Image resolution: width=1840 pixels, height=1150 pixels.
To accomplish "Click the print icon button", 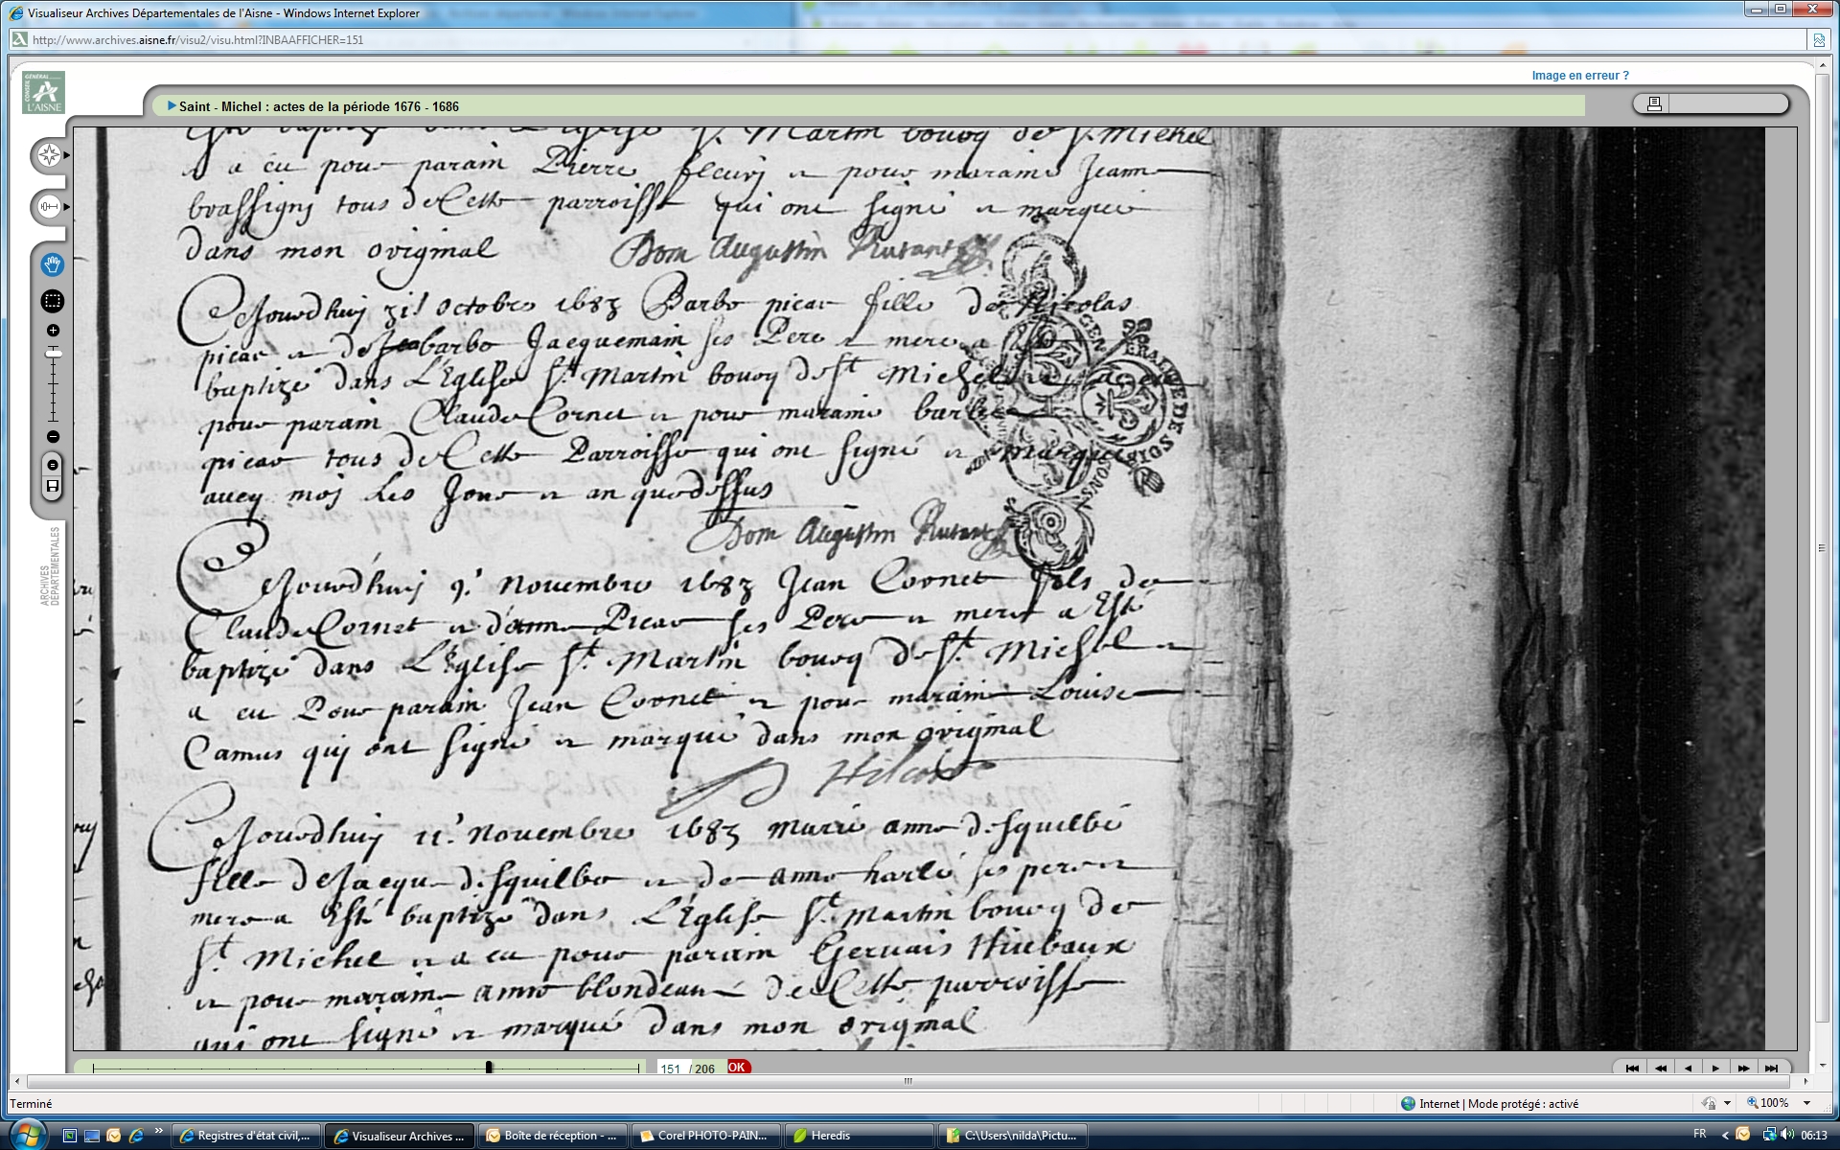I will point(1654,103).
